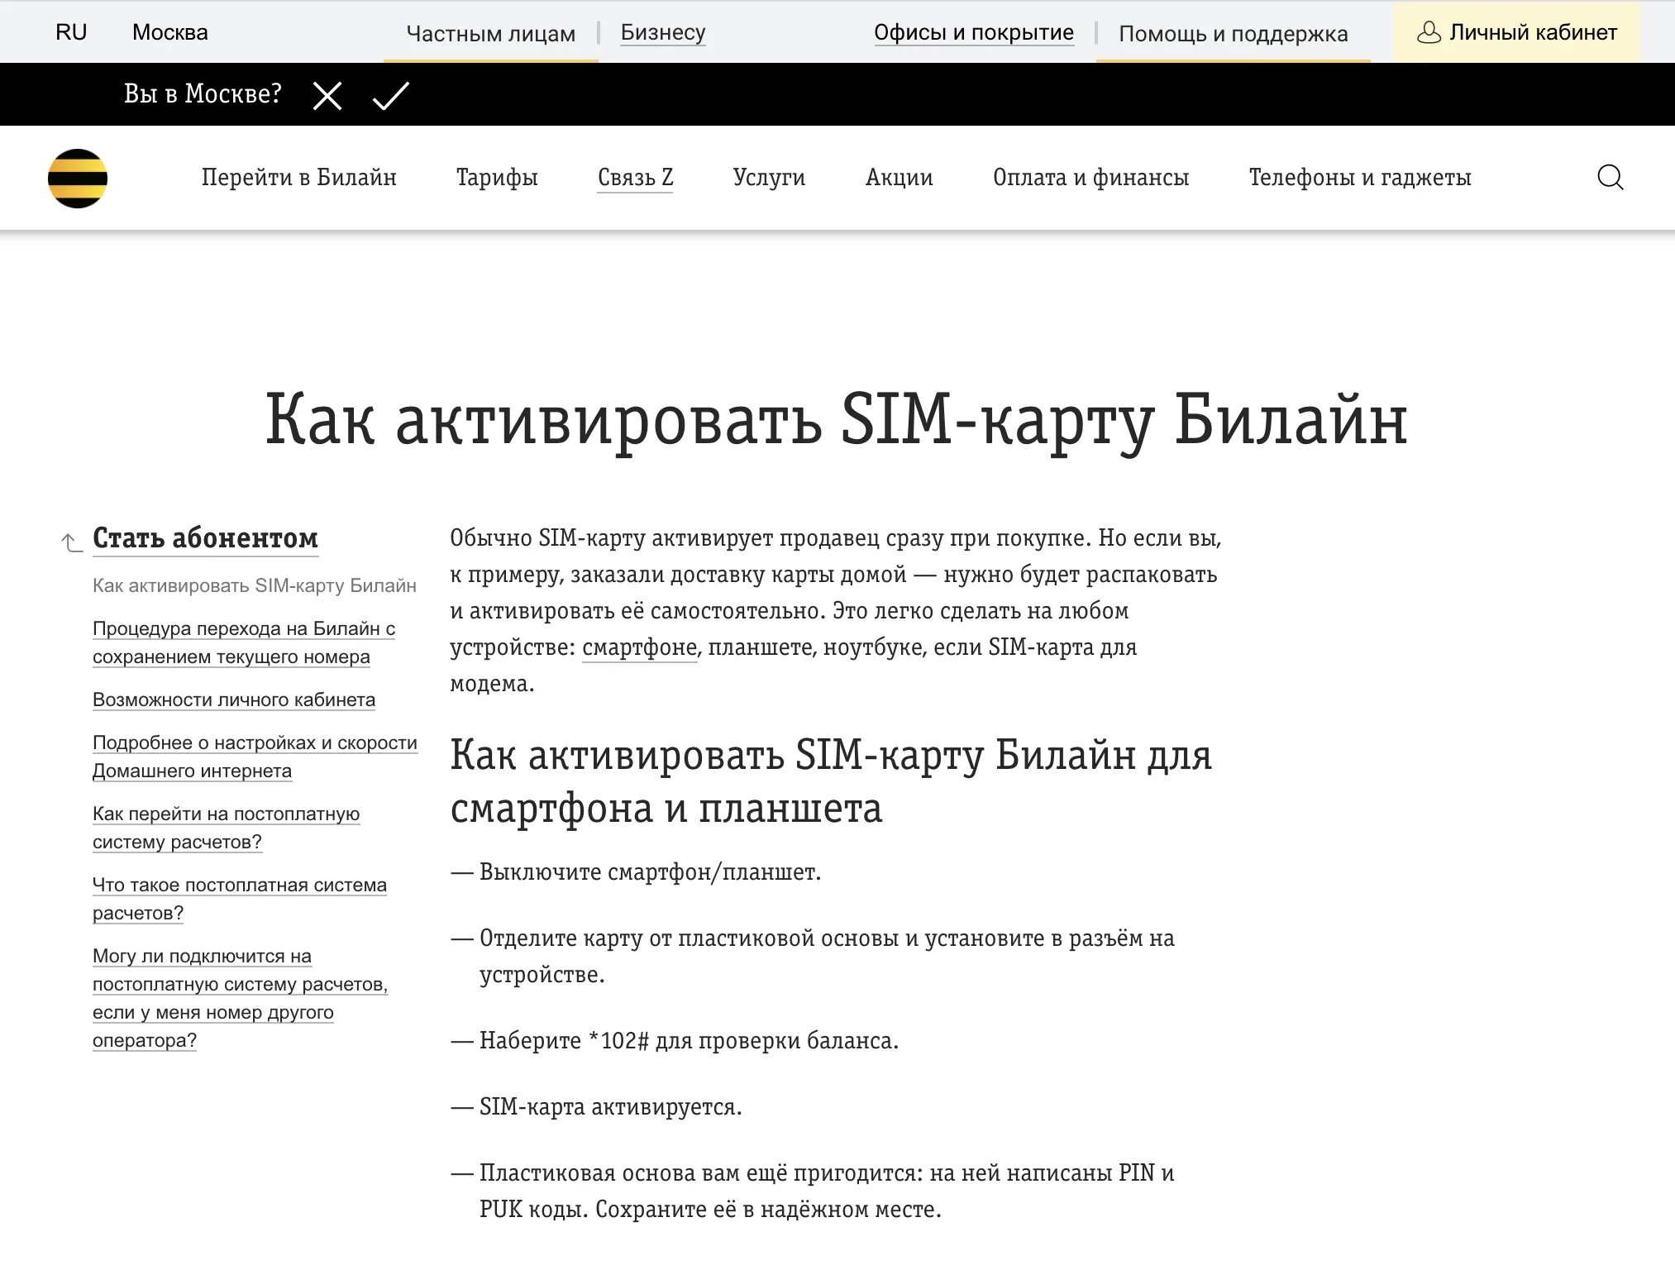1675x1270 pixels.
Task: Open Что такое постоплатная система link
Action: click(240, 899)
